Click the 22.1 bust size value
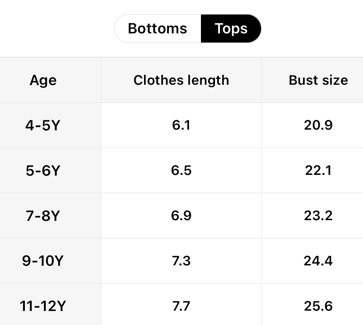Screen dimensions: 363x325 coord(318,171)
